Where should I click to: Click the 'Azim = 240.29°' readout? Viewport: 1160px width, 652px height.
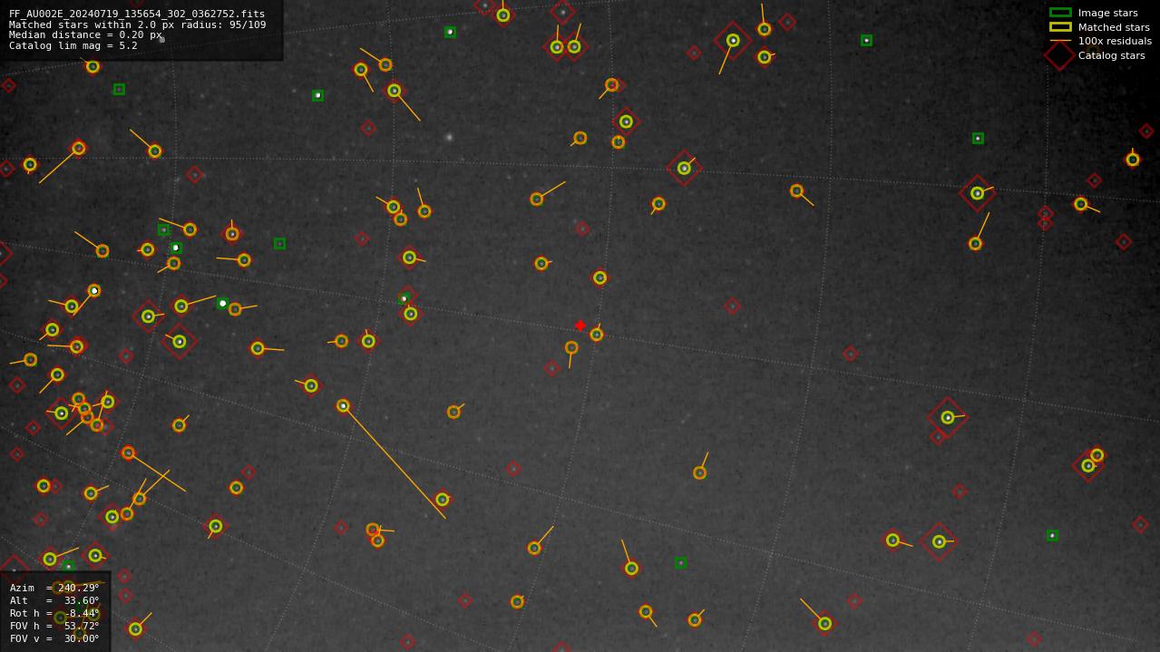pos(54,588)
